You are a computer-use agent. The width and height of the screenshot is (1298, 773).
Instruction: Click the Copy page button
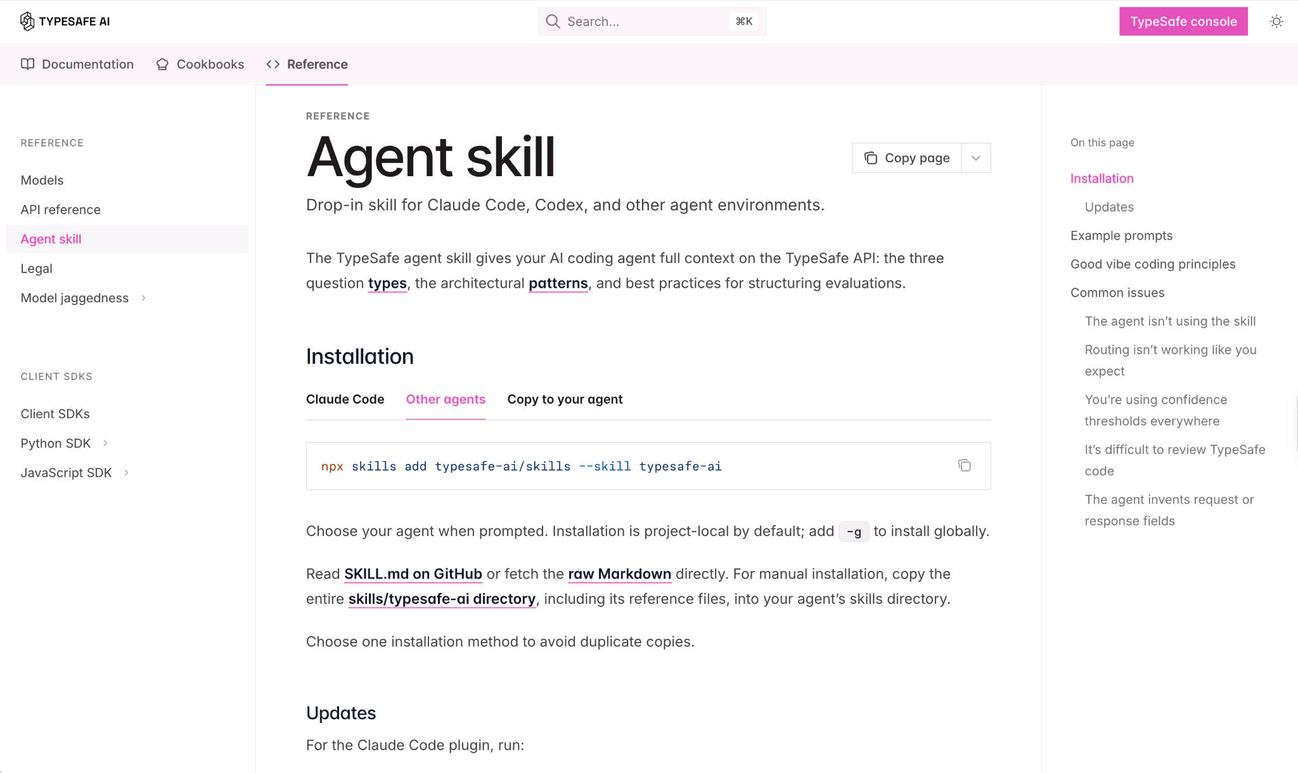tap(907, 158)
